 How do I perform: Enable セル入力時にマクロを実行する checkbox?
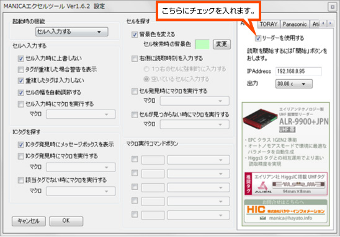21,104
